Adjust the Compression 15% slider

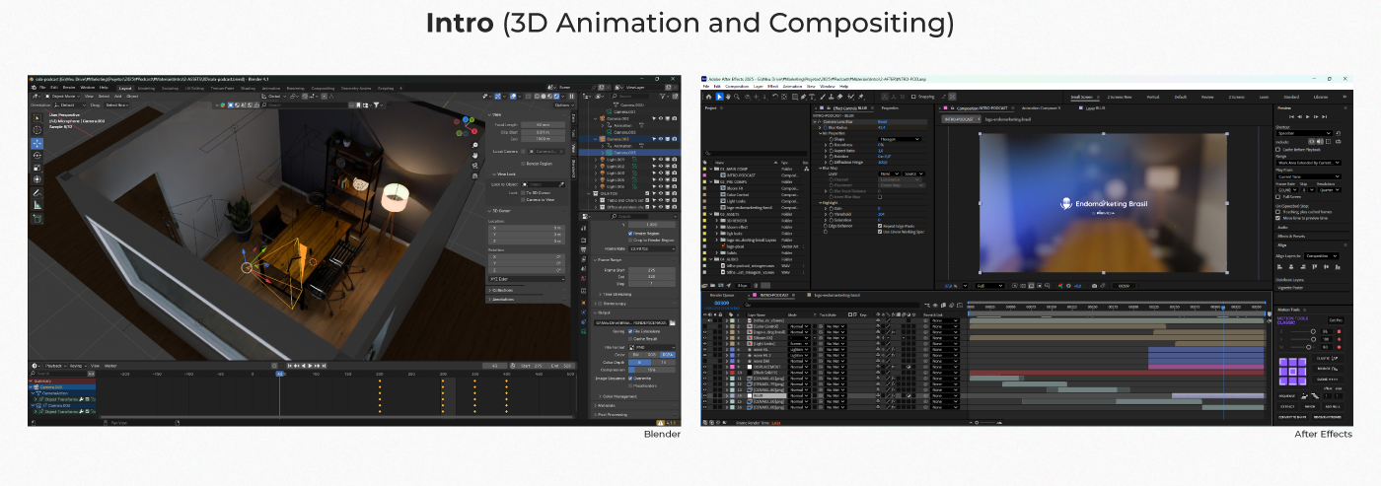tap(652, 370)
